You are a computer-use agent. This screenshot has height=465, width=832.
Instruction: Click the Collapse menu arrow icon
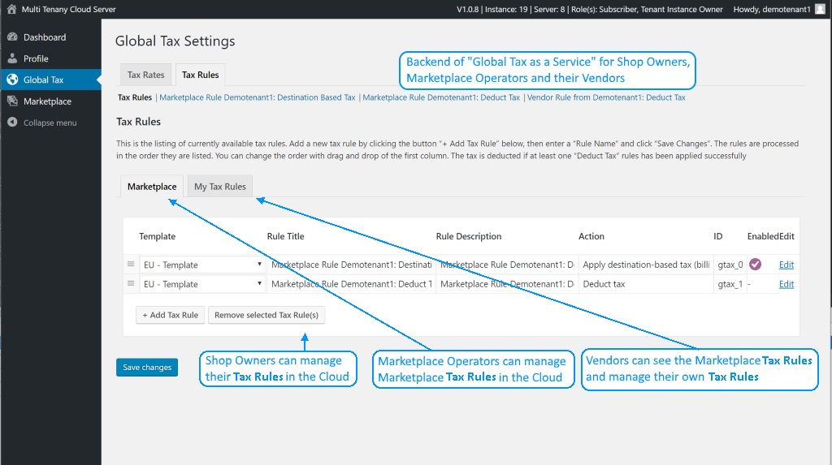pyautogui.click(x=12, y=123)
